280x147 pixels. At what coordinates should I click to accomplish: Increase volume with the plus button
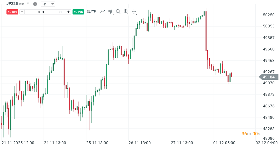[x=68, y=12]
